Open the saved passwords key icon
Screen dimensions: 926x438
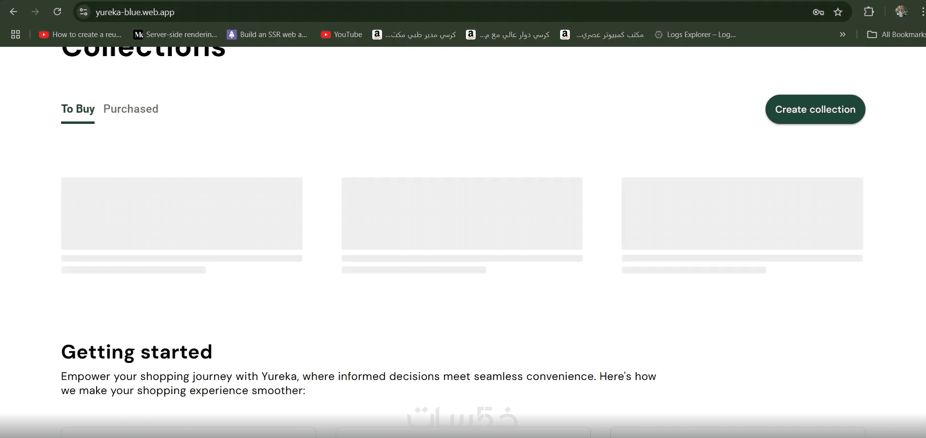point(818,12)
